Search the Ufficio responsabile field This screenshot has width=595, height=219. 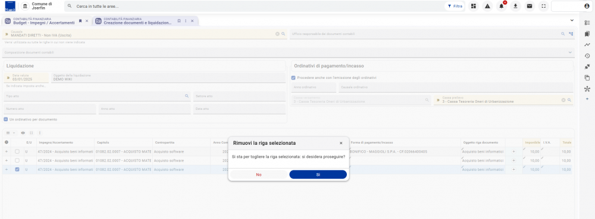(563, 34)
